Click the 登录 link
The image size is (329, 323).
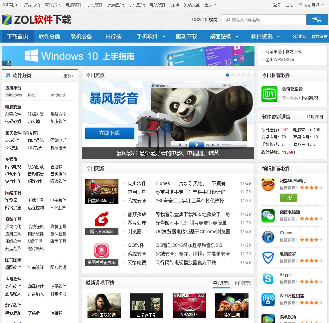coord(277,5)
